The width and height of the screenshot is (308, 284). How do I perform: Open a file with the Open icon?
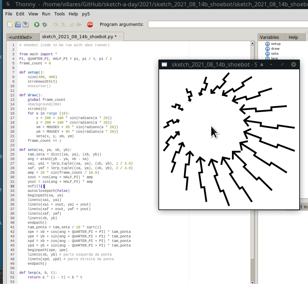[18, 25]
